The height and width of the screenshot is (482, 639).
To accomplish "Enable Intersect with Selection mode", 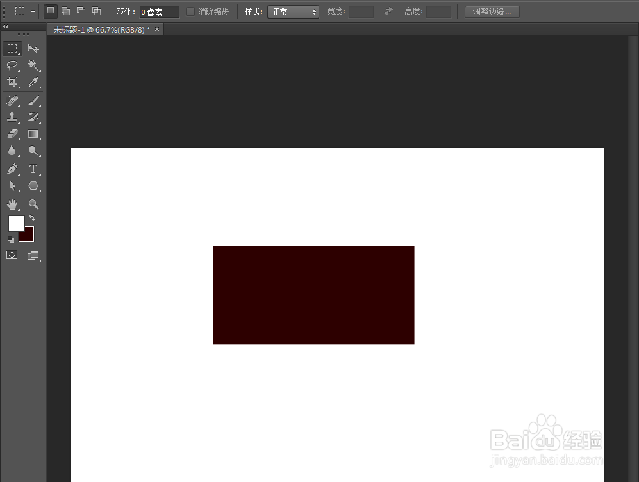I will coord(97,11).
